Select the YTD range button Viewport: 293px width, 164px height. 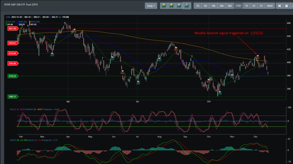[238, 6]
